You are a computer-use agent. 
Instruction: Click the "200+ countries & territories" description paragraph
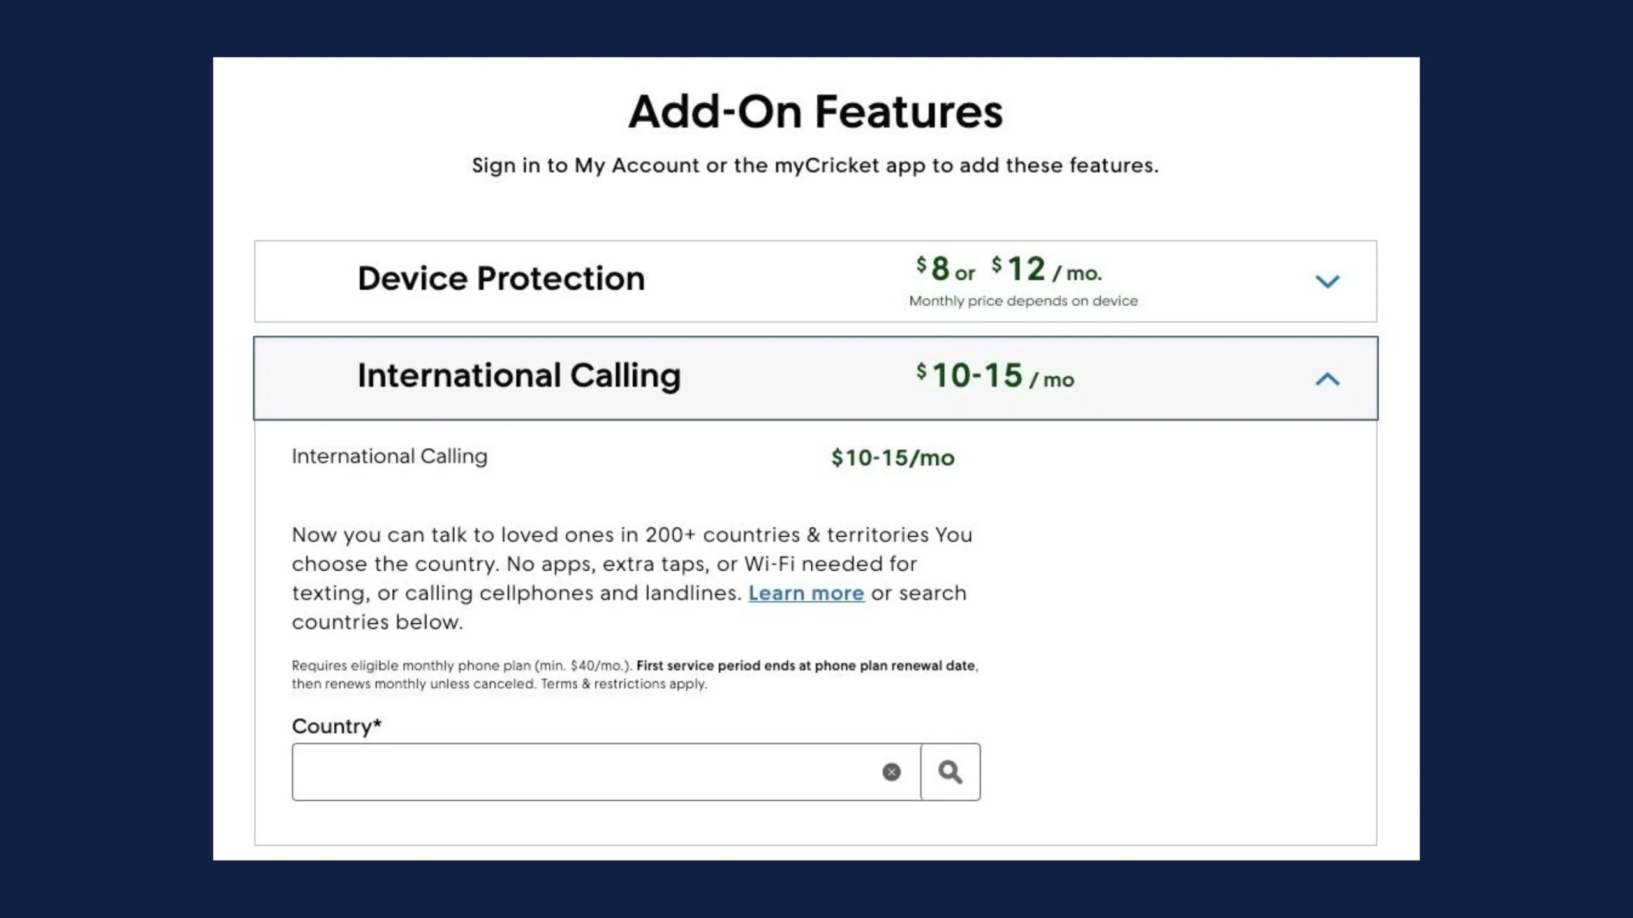(x=632, y=578)
